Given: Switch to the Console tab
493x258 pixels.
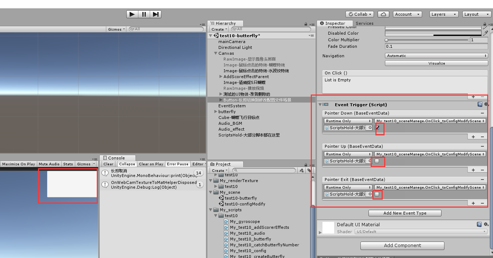Looking at the screenshot, I should 117,158.
